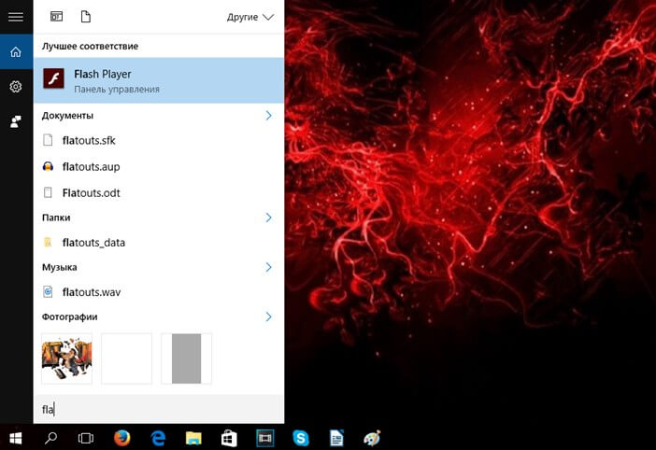The width and height of the screenshot is (656, 450).
Task: Expand the Документы results section
Action: [268, 116]
